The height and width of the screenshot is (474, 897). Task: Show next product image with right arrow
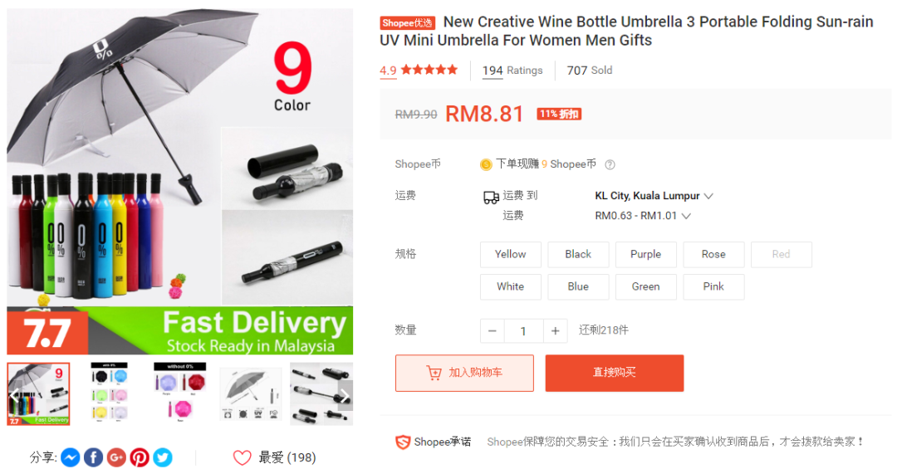(x=345, y=394)
